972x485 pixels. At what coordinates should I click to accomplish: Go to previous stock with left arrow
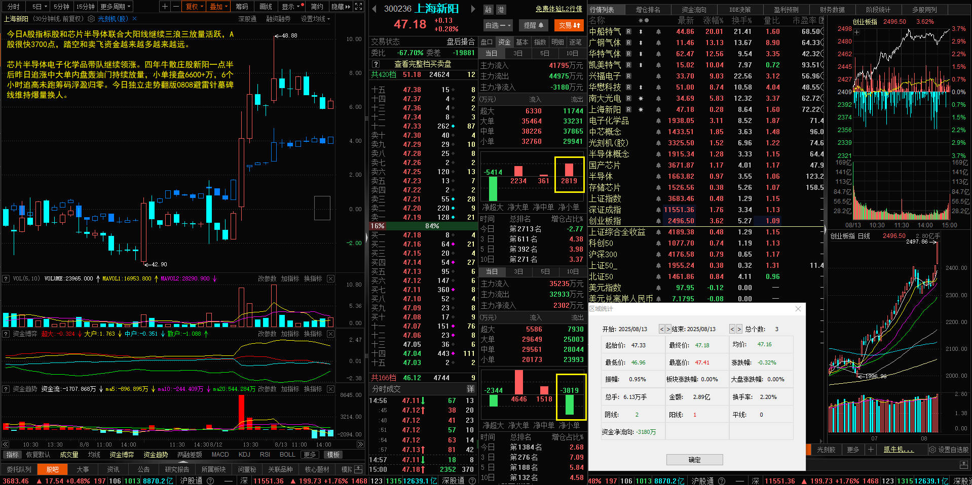click(374, 9)
